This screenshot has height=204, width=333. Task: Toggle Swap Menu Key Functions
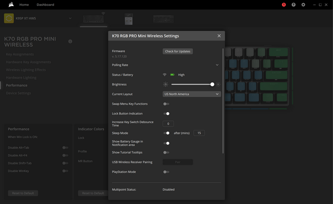click(166, 104)
